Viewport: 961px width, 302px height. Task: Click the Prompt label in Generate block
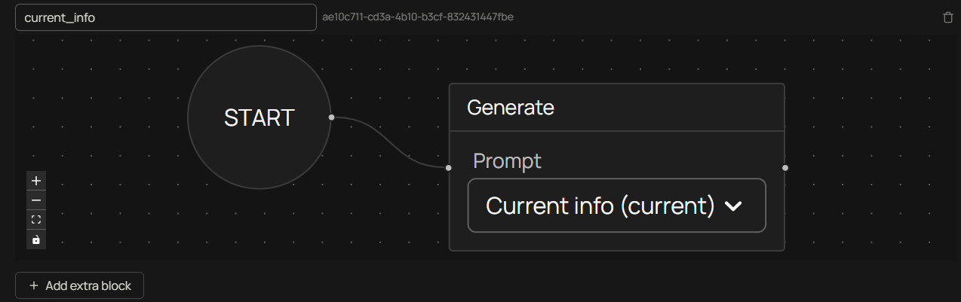pyautogui.click(x=507, y=160)
